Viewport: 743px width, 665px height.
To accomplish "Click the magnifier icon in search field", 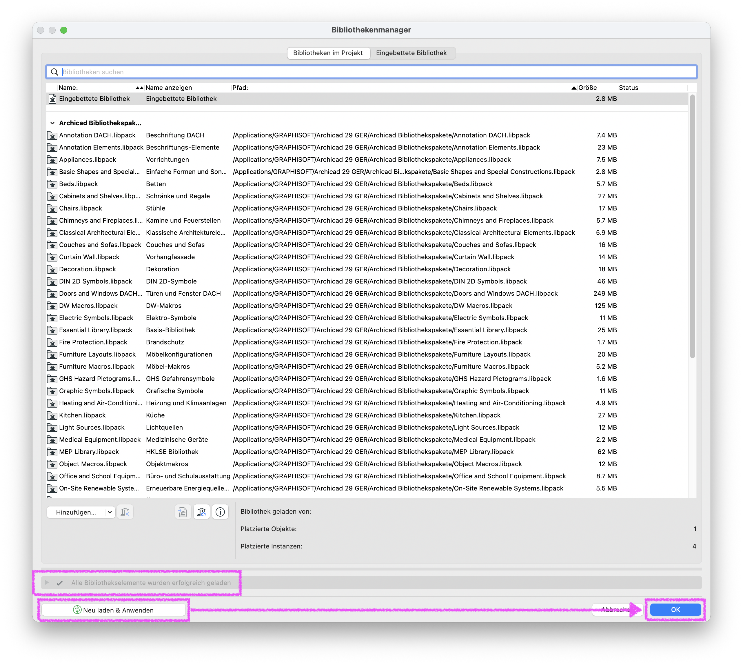I will click(54, 72).
